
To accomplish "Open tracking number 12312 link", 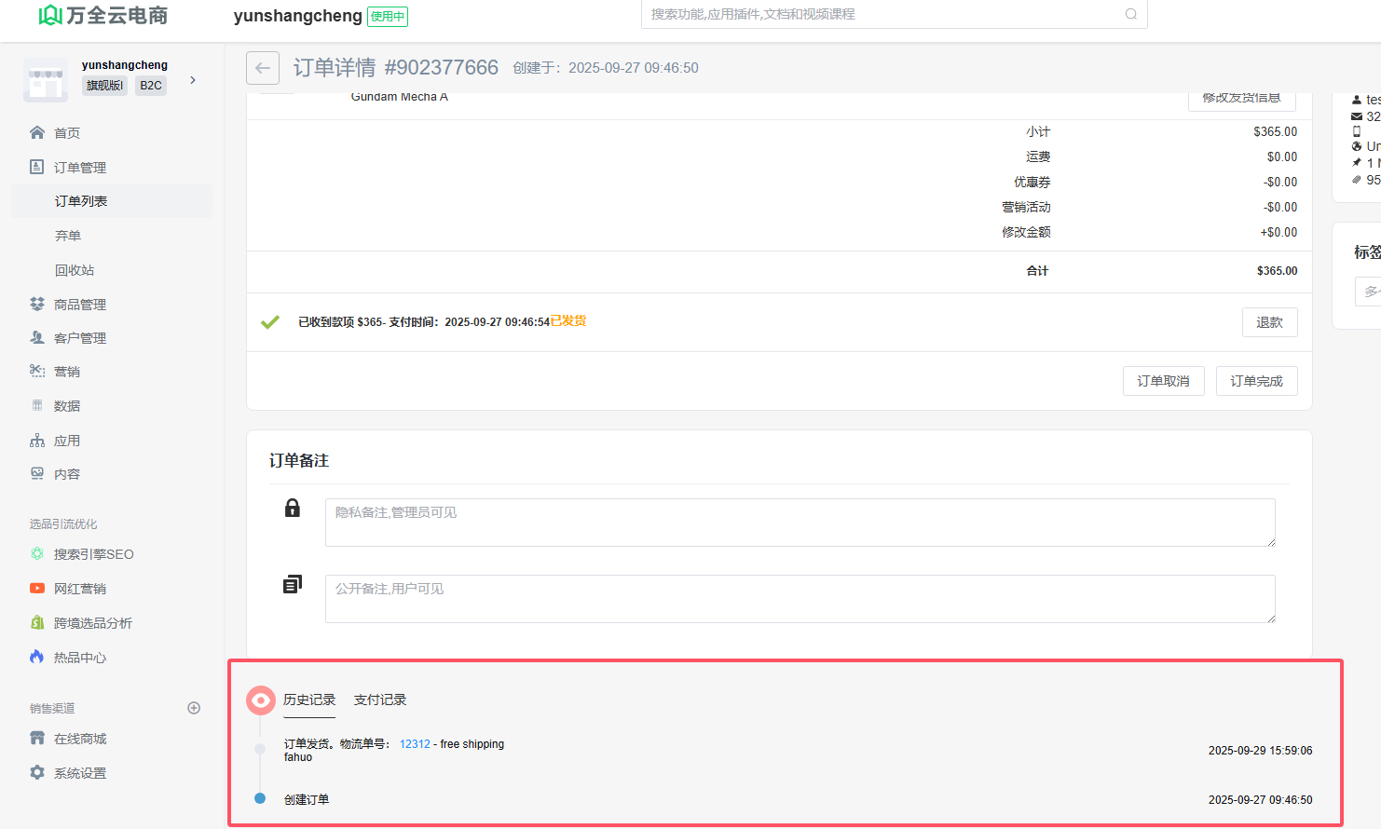I will click(415, 744).
